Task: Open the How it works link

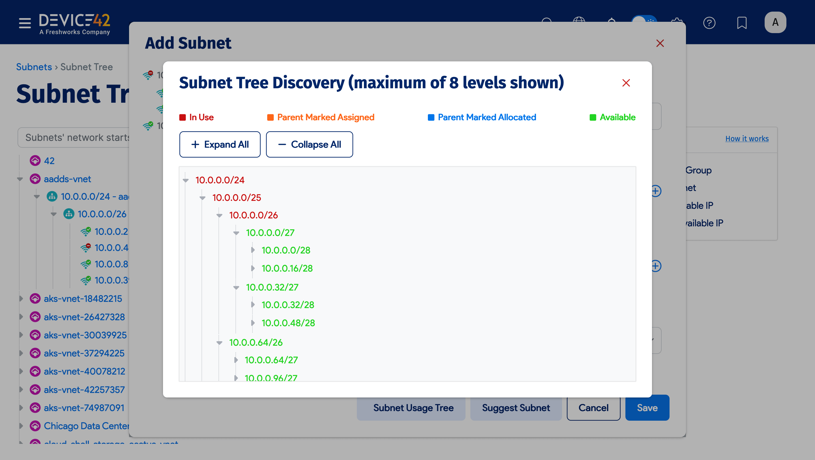Action: [747, 138]
